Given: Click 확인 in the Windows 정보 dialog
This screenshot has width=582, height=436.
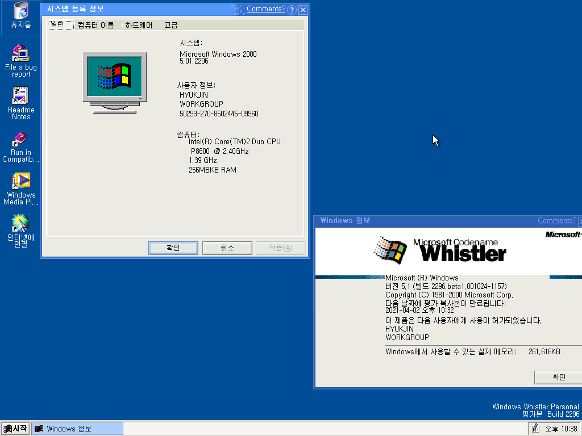Looking at the screenshot, I should point(558,377).
